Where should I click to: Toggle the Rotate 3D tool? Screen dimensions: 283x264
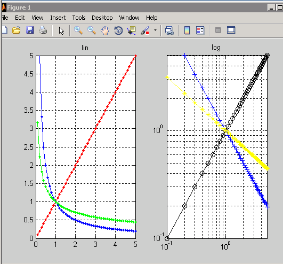tap(118, 30)
